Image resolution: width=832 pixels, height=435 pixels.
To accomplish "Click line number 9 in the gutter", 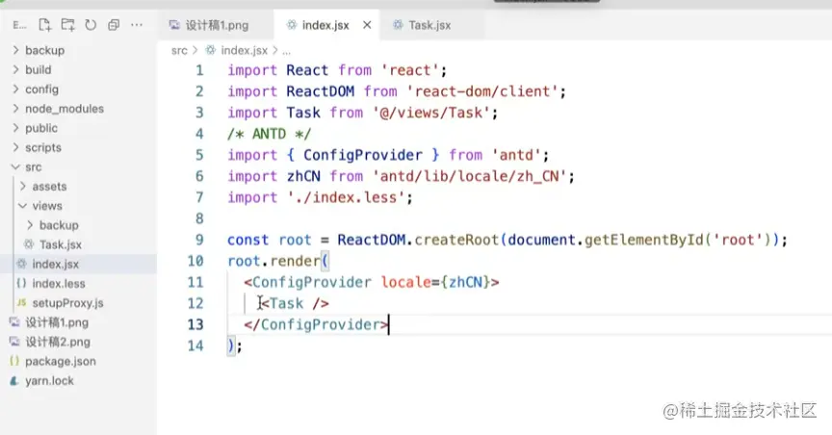I will tap(199, 240).
